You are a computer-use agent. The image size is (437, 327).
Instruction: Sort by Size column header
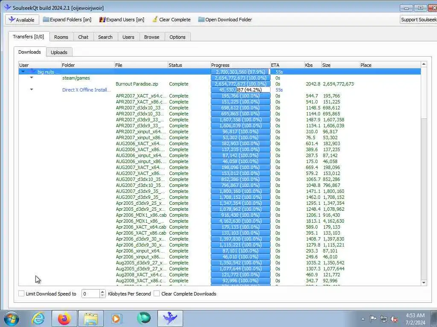tap(340, 65)
